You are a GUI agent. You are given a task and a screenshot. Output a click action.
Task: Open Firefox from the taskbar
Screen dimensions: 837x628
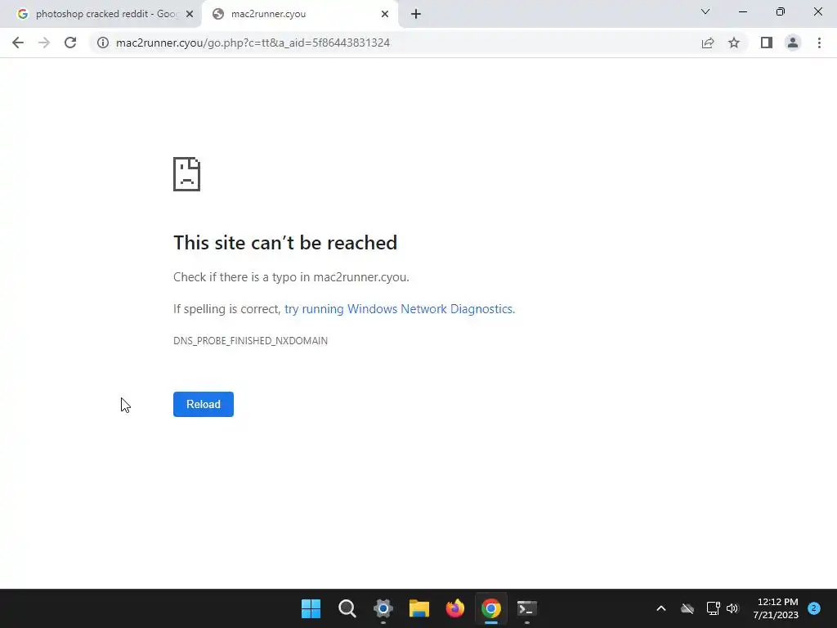click(x=454, y=608)
